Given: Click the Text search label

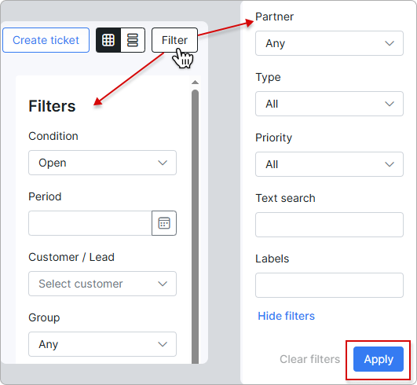Looking at the screenshot, I should pos(285,198).
